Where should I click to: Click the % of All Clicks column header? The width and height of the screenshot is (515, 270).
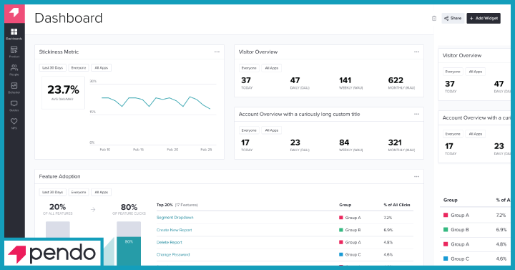tap(397, 205)
